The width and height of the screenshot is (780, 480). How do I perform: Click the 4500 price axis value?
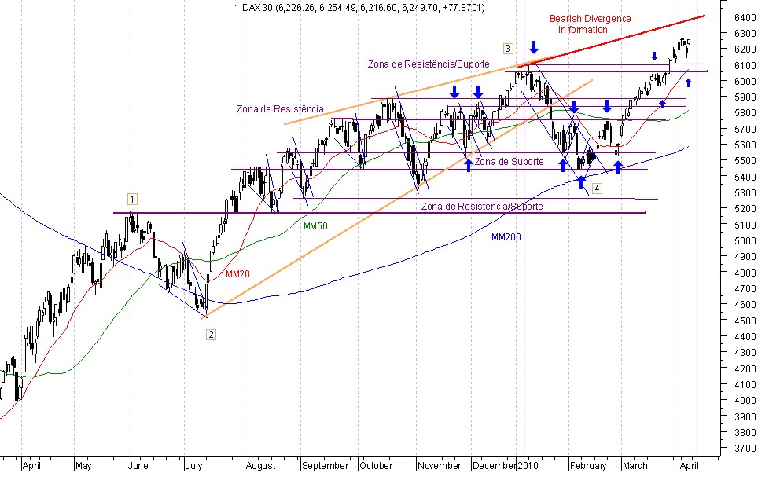[745, 321]
